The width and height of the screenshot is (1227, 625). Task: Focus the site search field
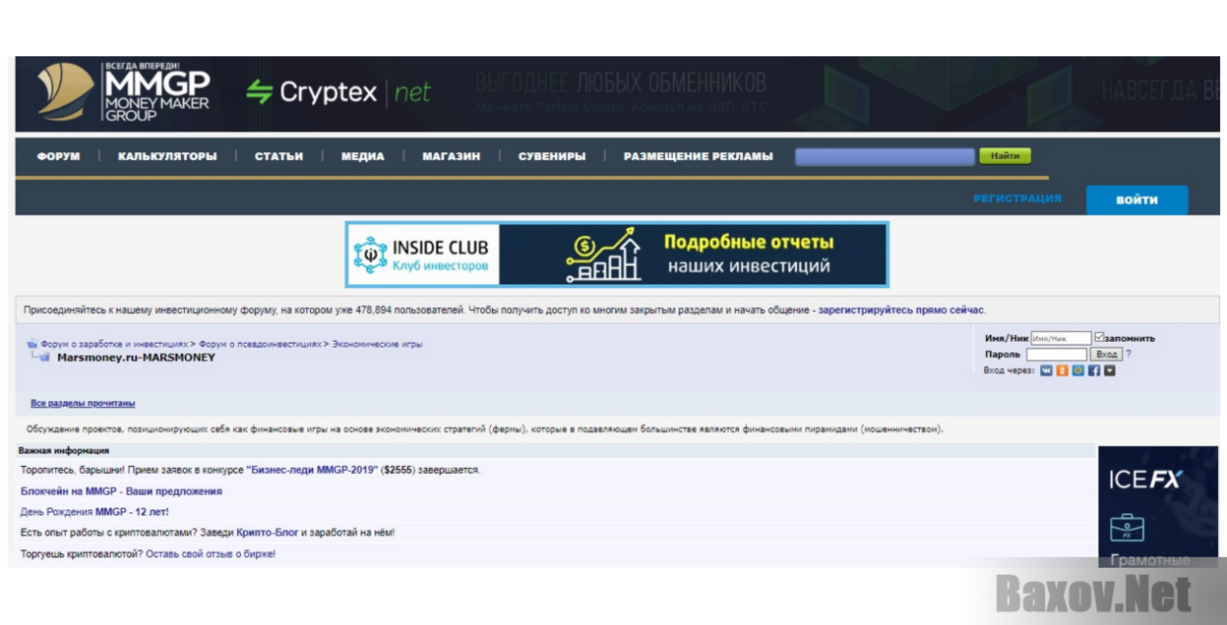885,156
